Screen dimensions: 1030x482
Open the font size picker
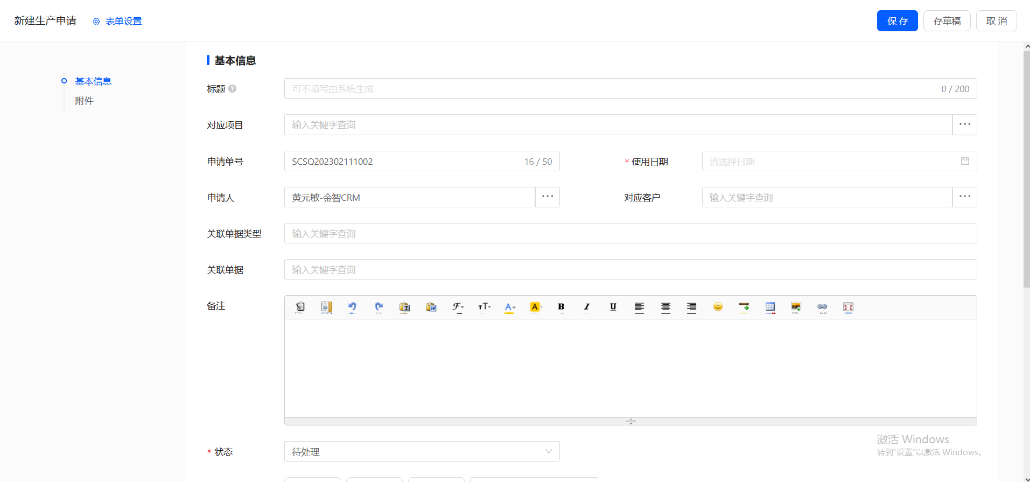484,307
